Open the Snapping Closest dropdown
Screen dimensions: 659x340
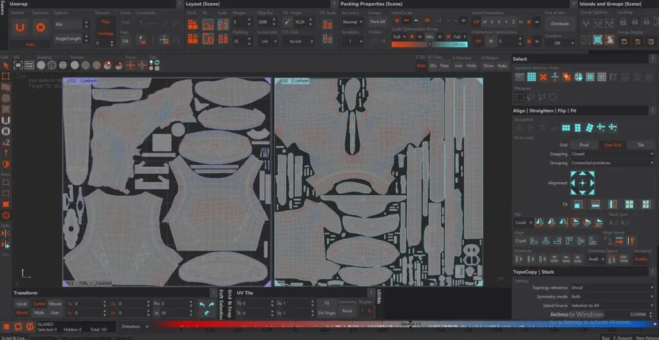[x=612, y=154]
